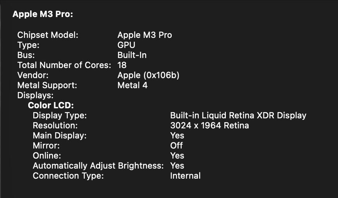Click the Built-in Liquid Retina XDR Display text
Viewport: 338px width, 198px height.
(238, 115)
